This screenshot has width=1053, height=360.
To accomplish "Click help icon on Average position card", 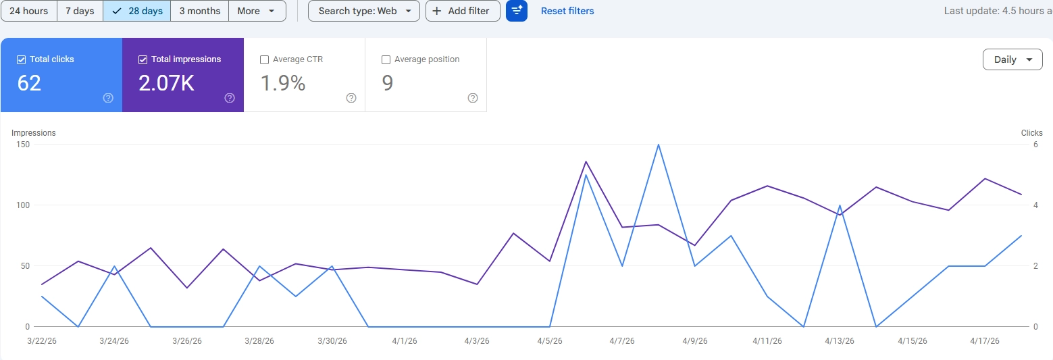I will coord(473,98).
